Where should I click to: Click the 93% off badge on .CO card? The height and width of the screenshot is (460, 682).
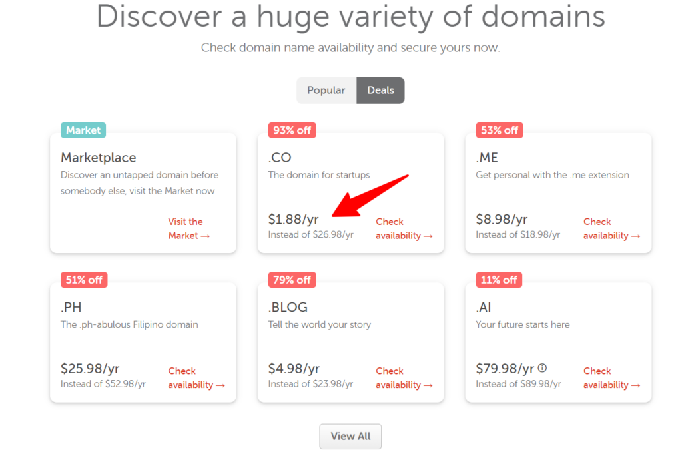[291, 130]
